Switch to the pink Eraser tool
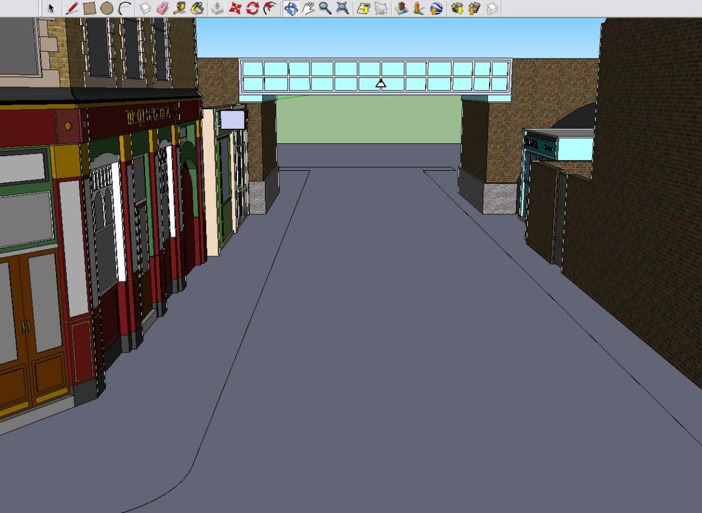The height and width of the screenshot is (513, 702). 163,8
